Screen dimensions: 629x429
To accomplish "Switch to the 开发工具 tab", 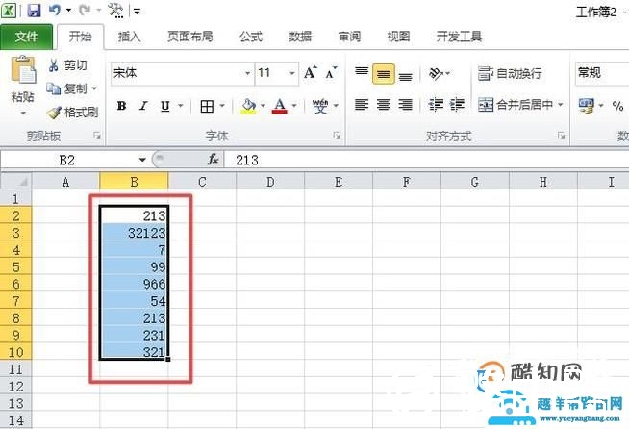I will [459, 37].
